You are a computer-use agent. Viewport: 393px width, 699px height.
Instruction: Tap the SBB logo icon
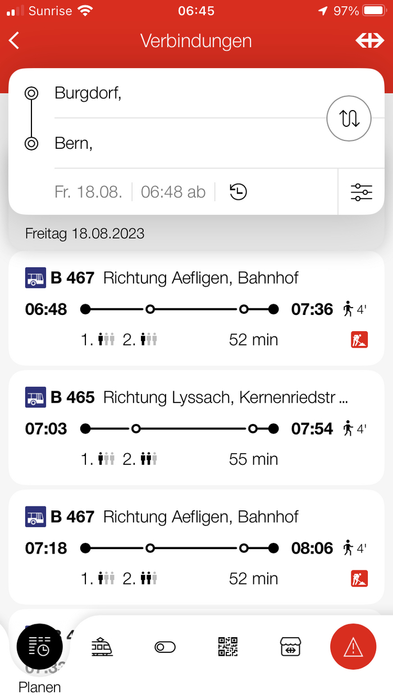(370, 40)
